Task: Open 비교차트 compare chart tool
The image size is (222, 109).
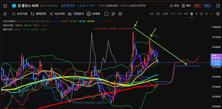Action: click(57, 14)
